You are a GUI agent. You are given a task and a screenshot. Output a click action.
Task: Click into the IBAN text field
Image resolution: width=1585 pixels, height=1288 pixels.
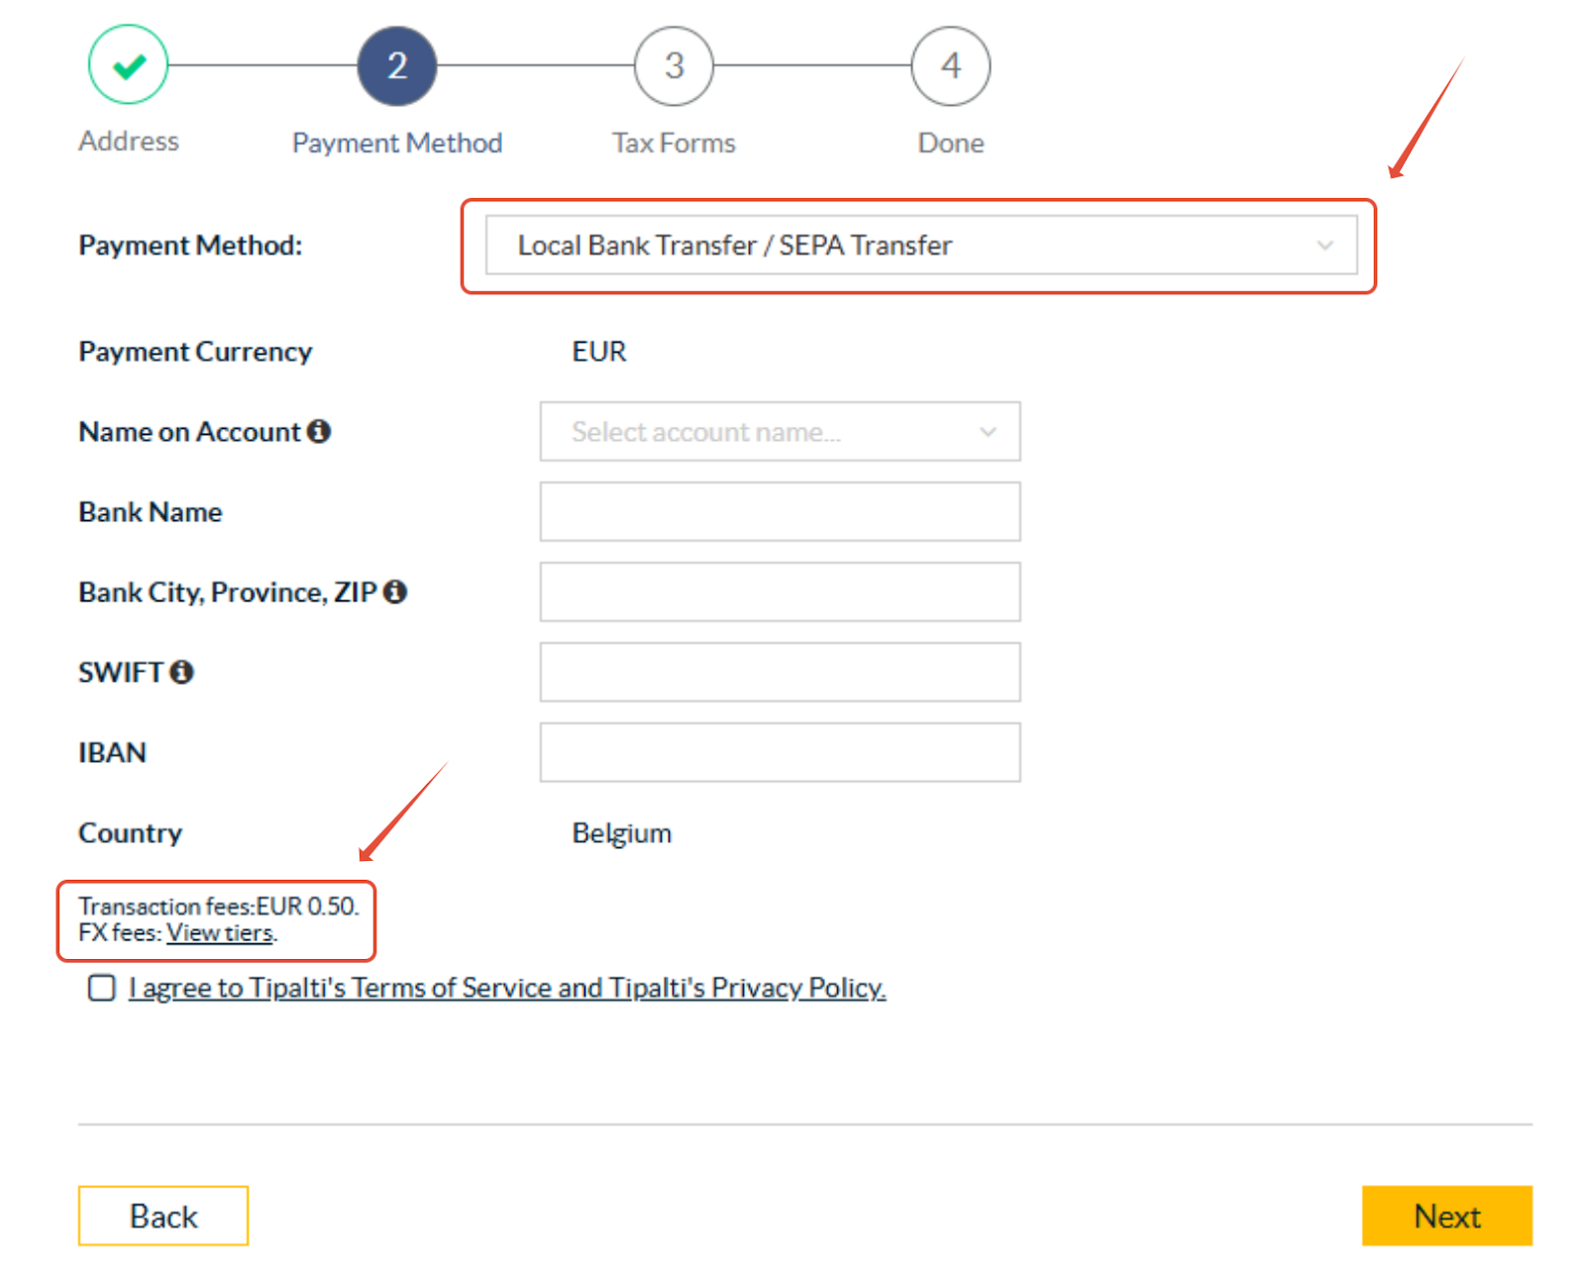click(x=780, y=753)
